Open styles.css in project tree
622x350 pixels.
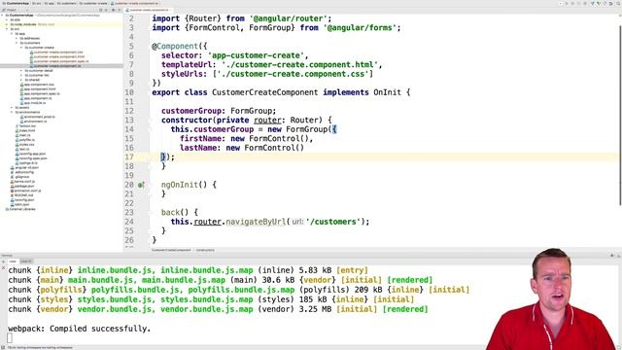tap(24, 145)
